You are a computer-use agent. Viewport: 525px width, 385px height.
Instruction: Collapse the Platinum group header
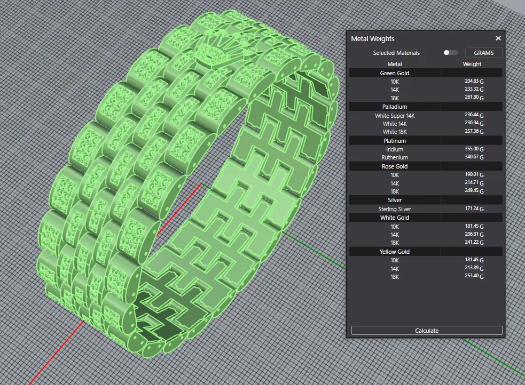point(395,141)
